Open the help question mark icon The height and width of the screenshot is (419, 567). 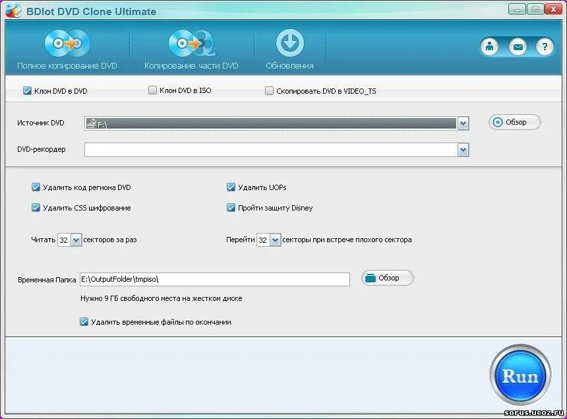[x=545, y=47]
